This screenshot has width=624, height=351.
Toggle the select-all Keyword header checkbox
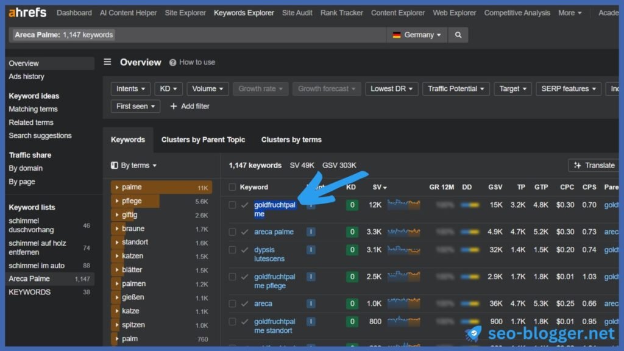(232, 187)
